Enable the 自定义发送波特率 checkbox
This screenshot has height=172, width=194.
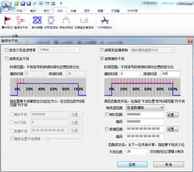(7, 50)
